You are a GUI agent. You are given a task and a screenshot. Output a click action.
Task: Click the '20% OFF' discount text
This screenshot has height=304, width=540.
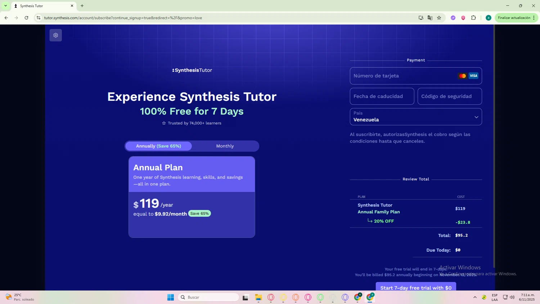pyautogui.click(x=384, y=221)
